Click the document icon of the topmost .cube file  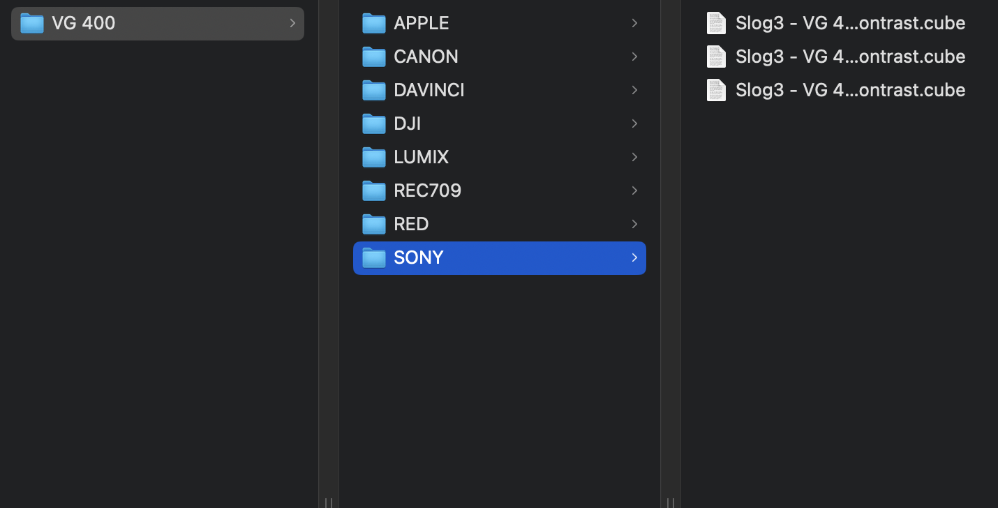click(716, 23)
